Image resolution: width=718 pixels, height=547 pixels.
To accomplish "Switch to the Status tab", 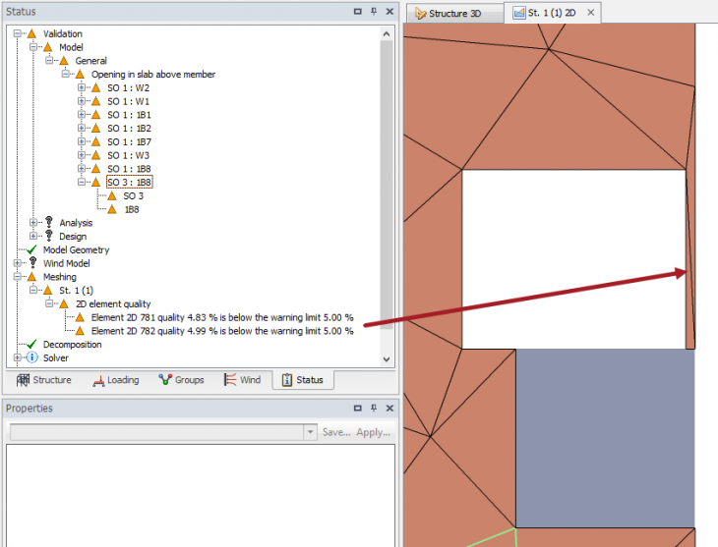I will pyautogui.click(x=303, y=380).
